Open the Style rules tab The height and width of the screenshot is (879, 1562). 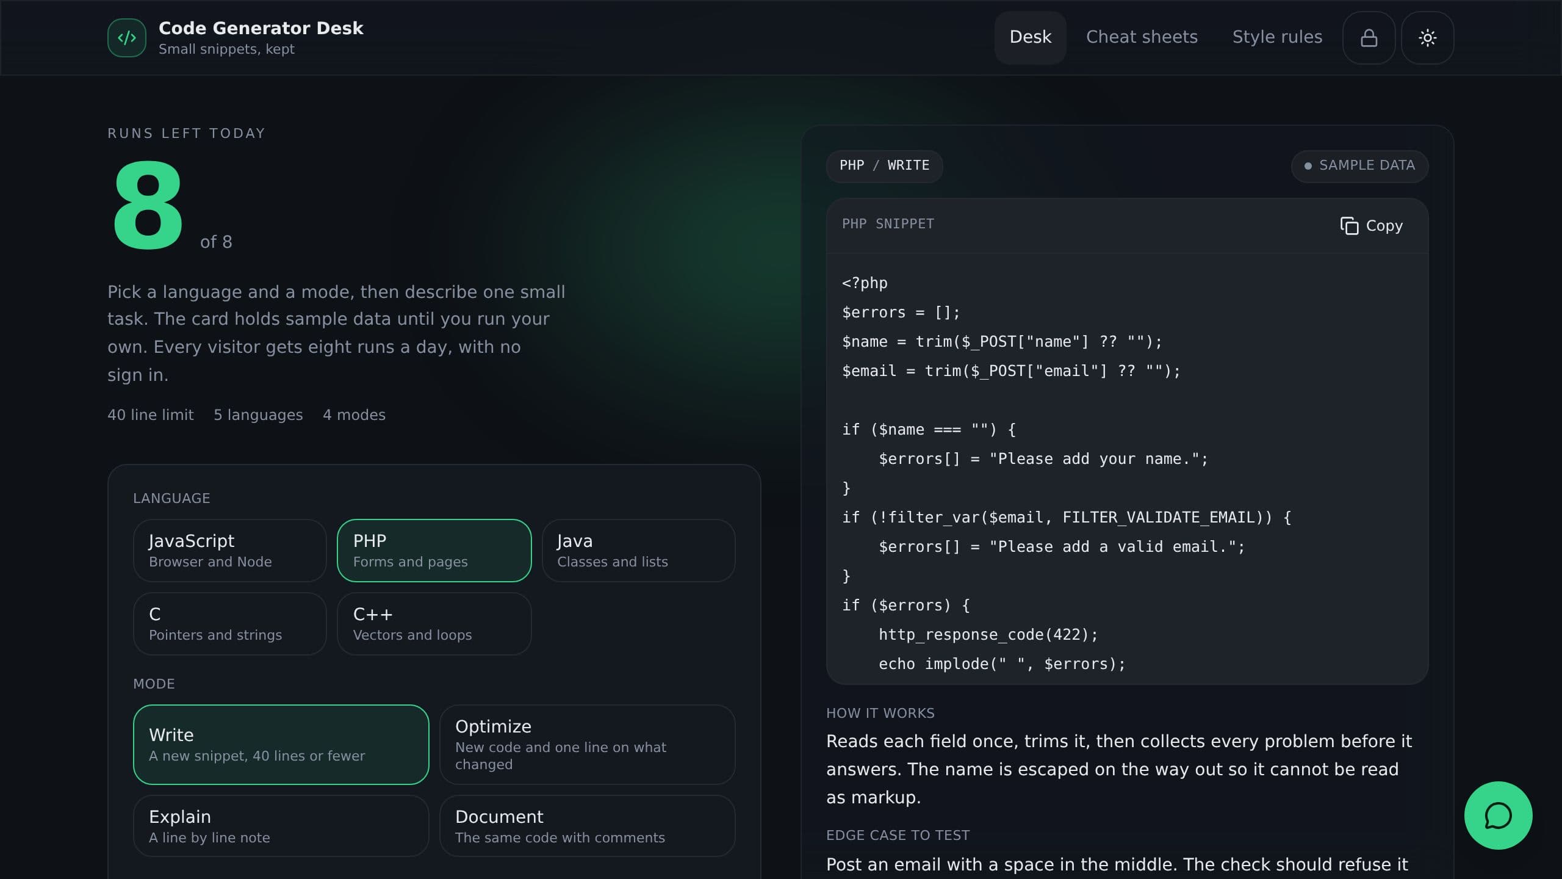click(x=1277, y=38)
